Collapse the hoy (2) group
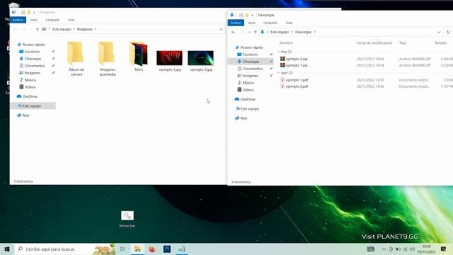This screenshot has height=255, width=453. click(278, 52)
